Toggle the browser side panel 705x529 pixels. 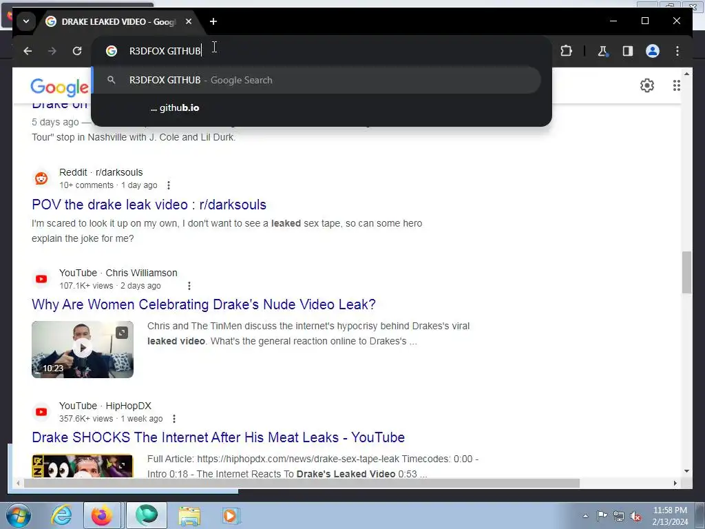(628, 51)
